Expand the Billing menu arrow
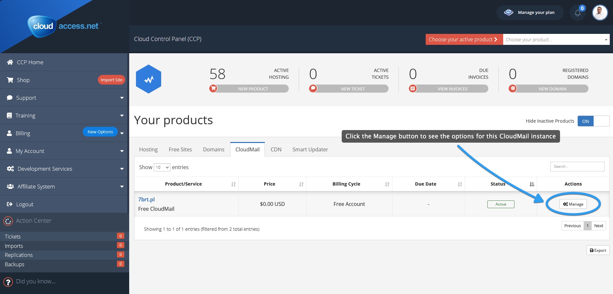613x294 pixels. [x=122, y=133]
